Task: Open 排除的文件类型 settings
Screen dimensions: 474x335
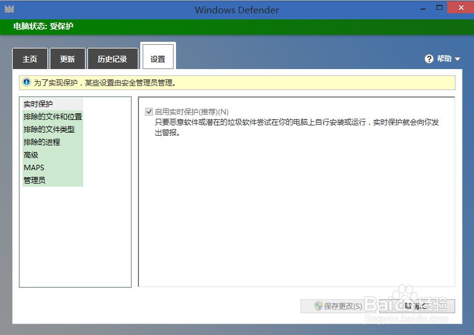Action: 53,129
